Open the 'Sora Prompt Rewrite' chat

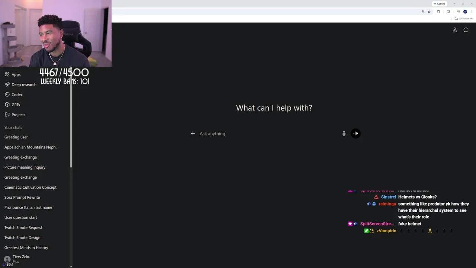click(22, 197)
